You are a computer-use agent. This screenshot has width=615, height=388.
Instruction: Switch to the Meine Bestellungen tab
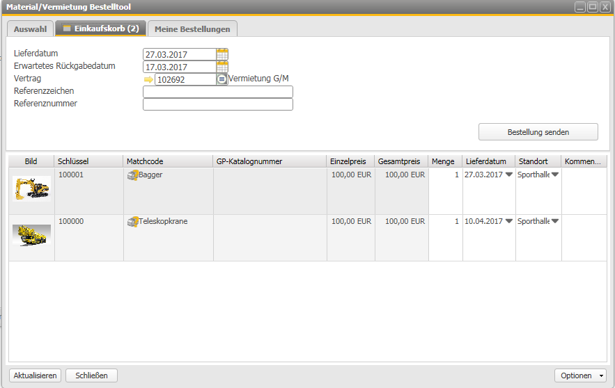tap(192, 29)
